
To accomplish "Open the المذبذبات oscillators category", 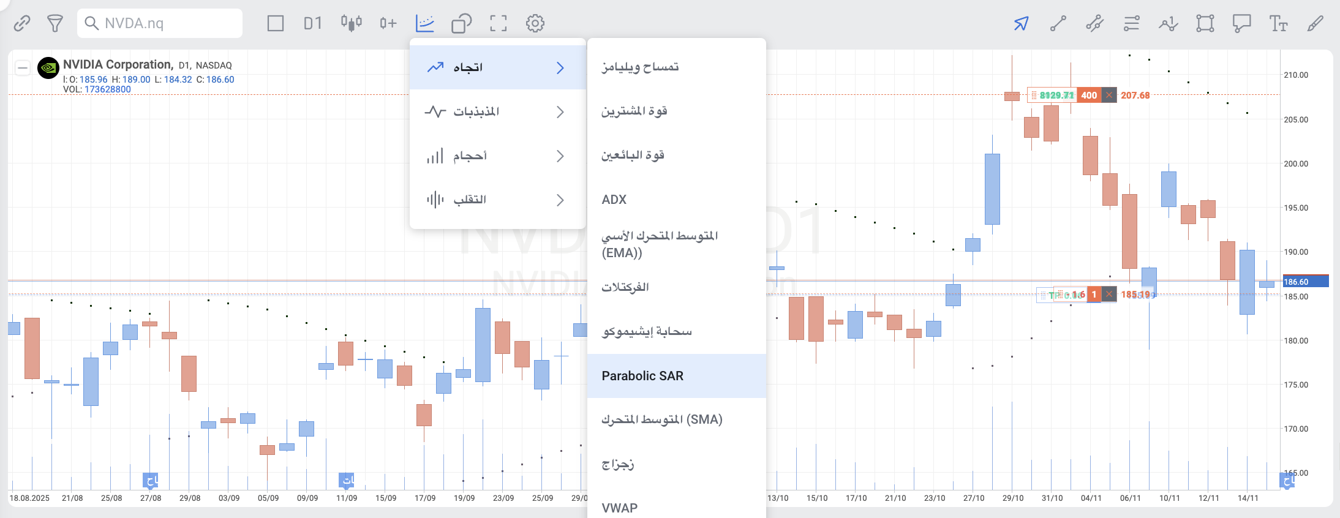I will 498,111.
